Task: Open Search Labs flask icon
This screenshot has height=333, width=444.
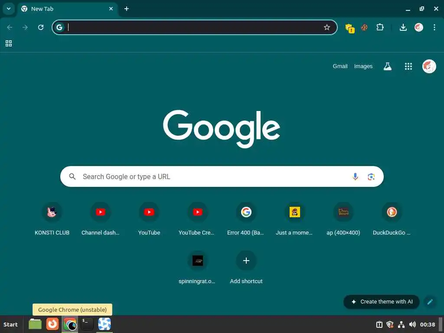Action: coord(388,66)
